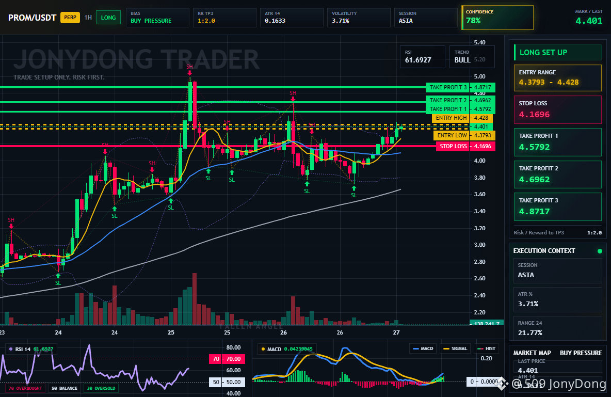Viewport: 611px width, 397px height.
Task: Click the 4.6962 price axis tag
Action: click(483, 100)
